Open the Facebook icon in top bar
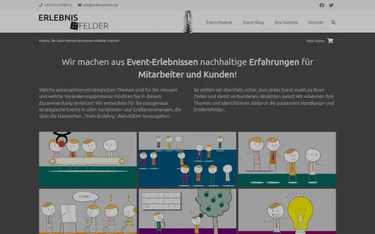375x234 pixels. (322, 5)
